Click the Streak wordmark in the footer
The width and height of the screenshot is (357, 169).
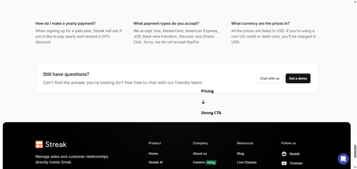click(x=56, y=145)
